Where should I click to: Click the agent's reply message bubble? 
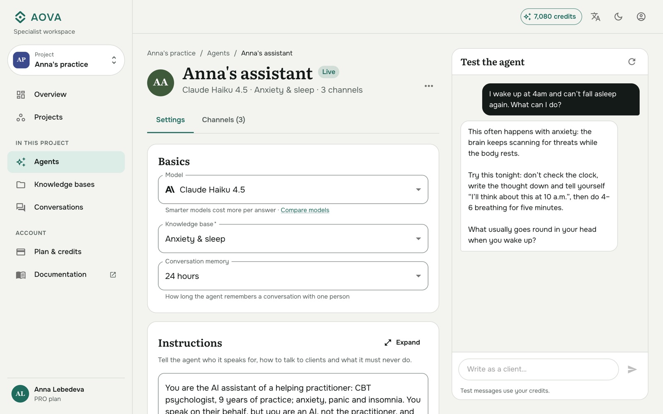(539, 186)
